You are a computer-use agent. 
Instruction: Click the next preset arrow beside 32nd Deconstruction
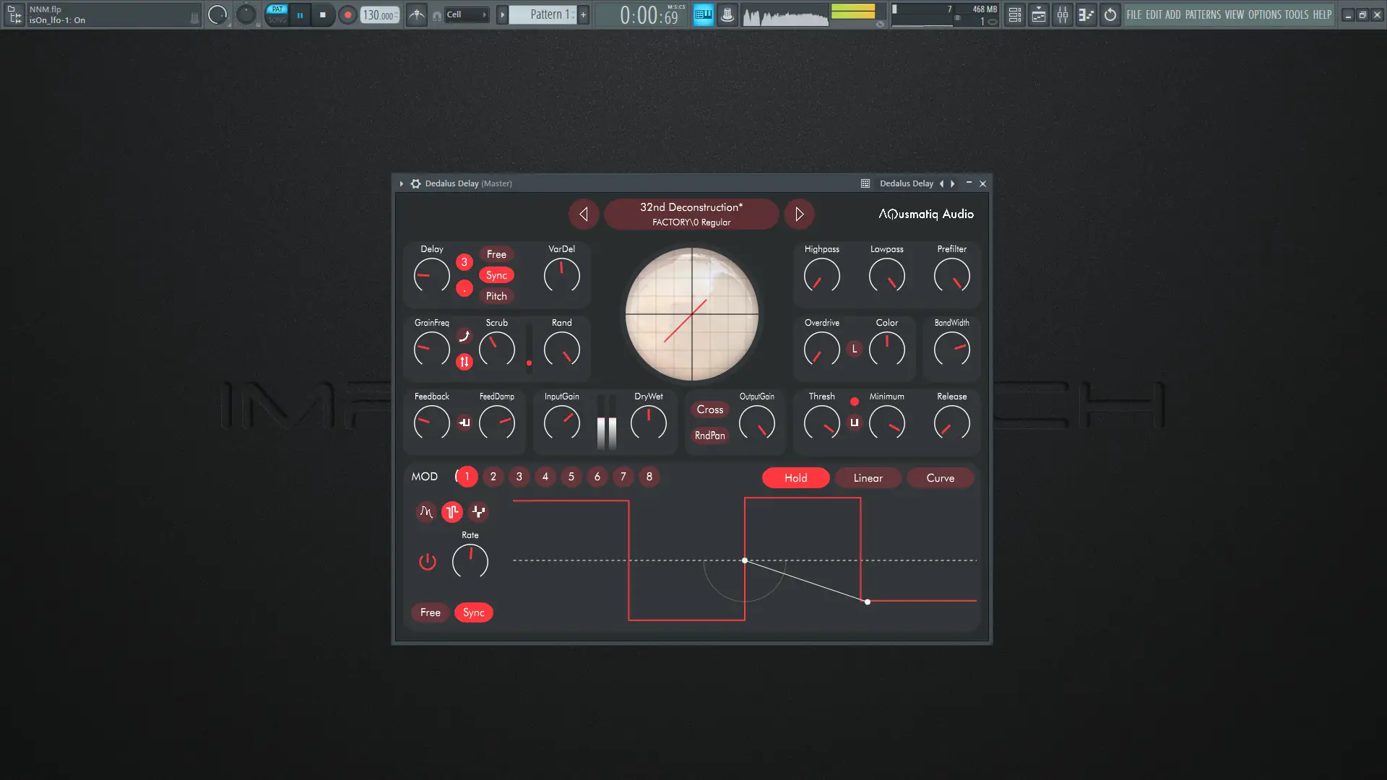[799, 214]
